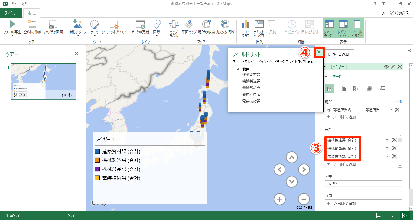Rotate map with the right arrow button
The width and height of the screenshot is (413, 220).
304,170
